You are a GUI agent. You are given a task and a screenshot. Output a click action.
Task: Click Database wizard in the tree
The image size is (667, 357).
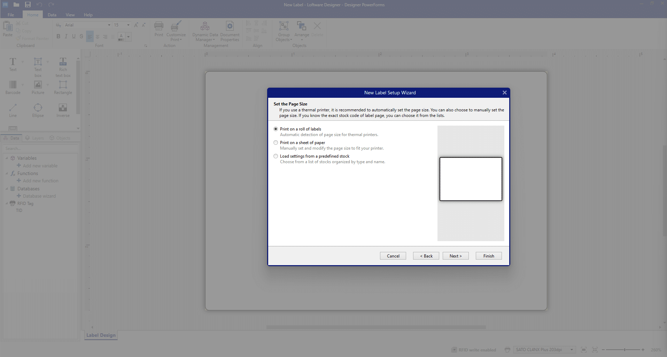click(39, 196)
